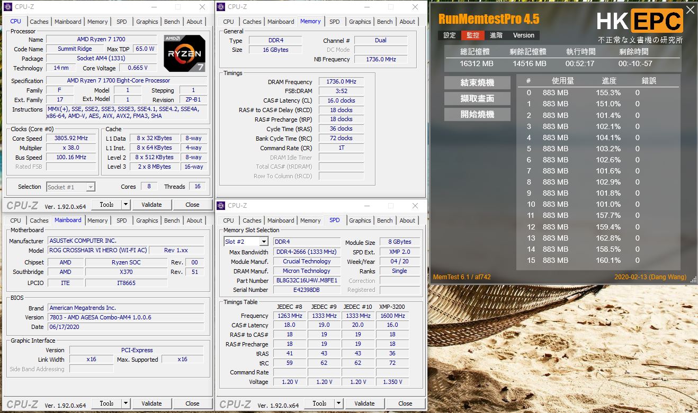This screenshot has width=698, height=413.
Task: Click the 擷取畫面 screenshot button
Action: 478,98
